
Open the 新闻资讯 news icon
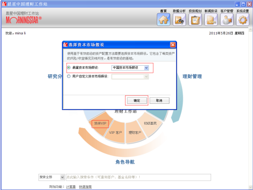pos(211,19)
